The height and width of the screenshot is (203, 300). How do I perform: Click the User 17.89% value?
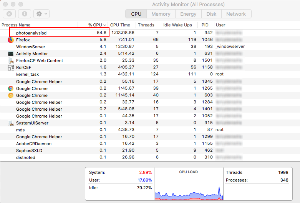[145, 180]
